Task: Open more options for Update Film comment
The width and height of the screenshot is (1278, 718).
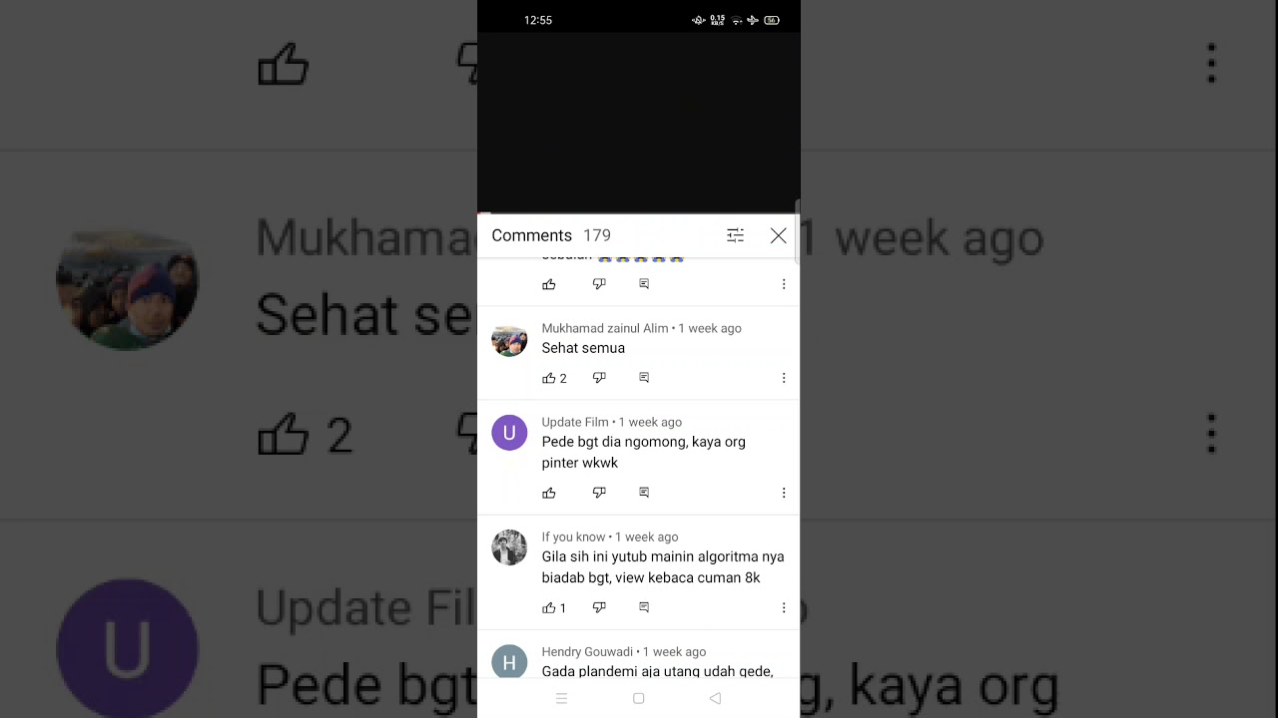Action: click(784, 493)
